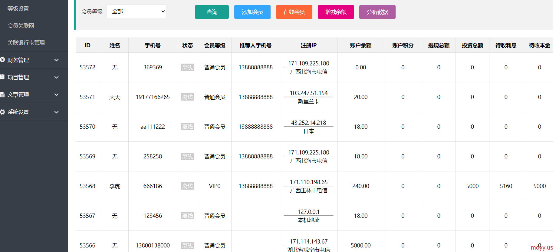Open 会员关联网 in the sidebar menu

[21, 26]
